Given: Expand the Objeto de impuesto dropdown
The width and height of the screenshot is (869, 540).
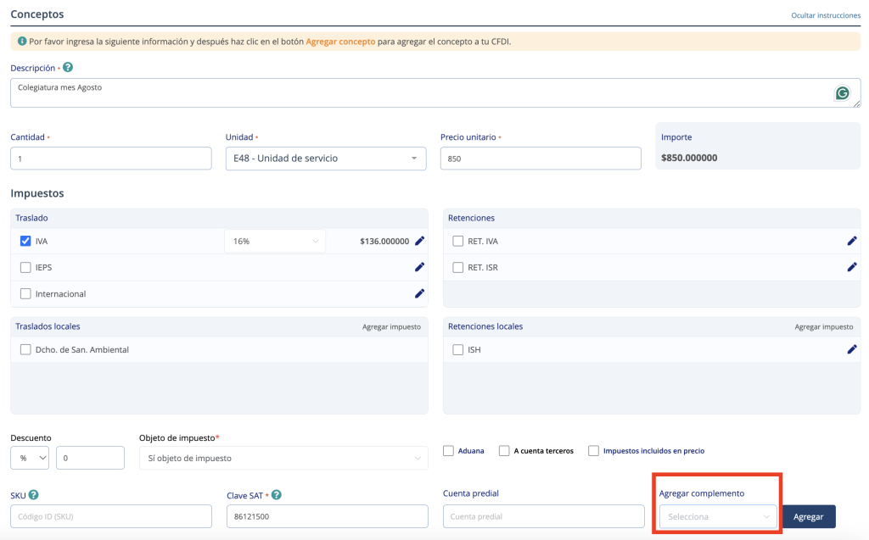Looking at the screenshot, I should click(x=283, y=459).
